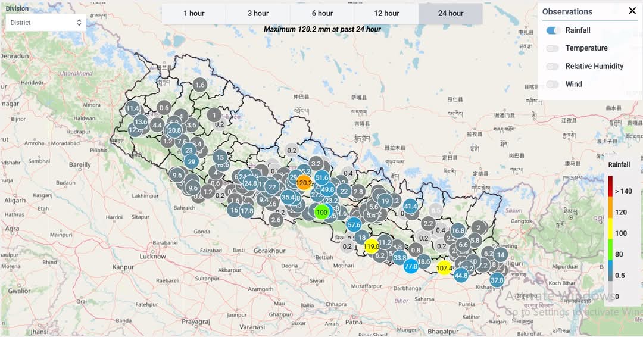Disable the Rainfall observation toggle
The width and height of the screenshot is (643, 337).
click(x=553, y=30)
